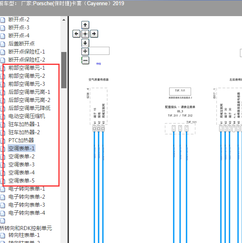Pan diagram right with the right arrow

[94, 34]
